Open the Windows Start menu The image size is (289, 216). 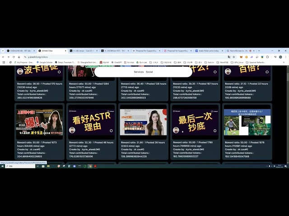[2, 166]
